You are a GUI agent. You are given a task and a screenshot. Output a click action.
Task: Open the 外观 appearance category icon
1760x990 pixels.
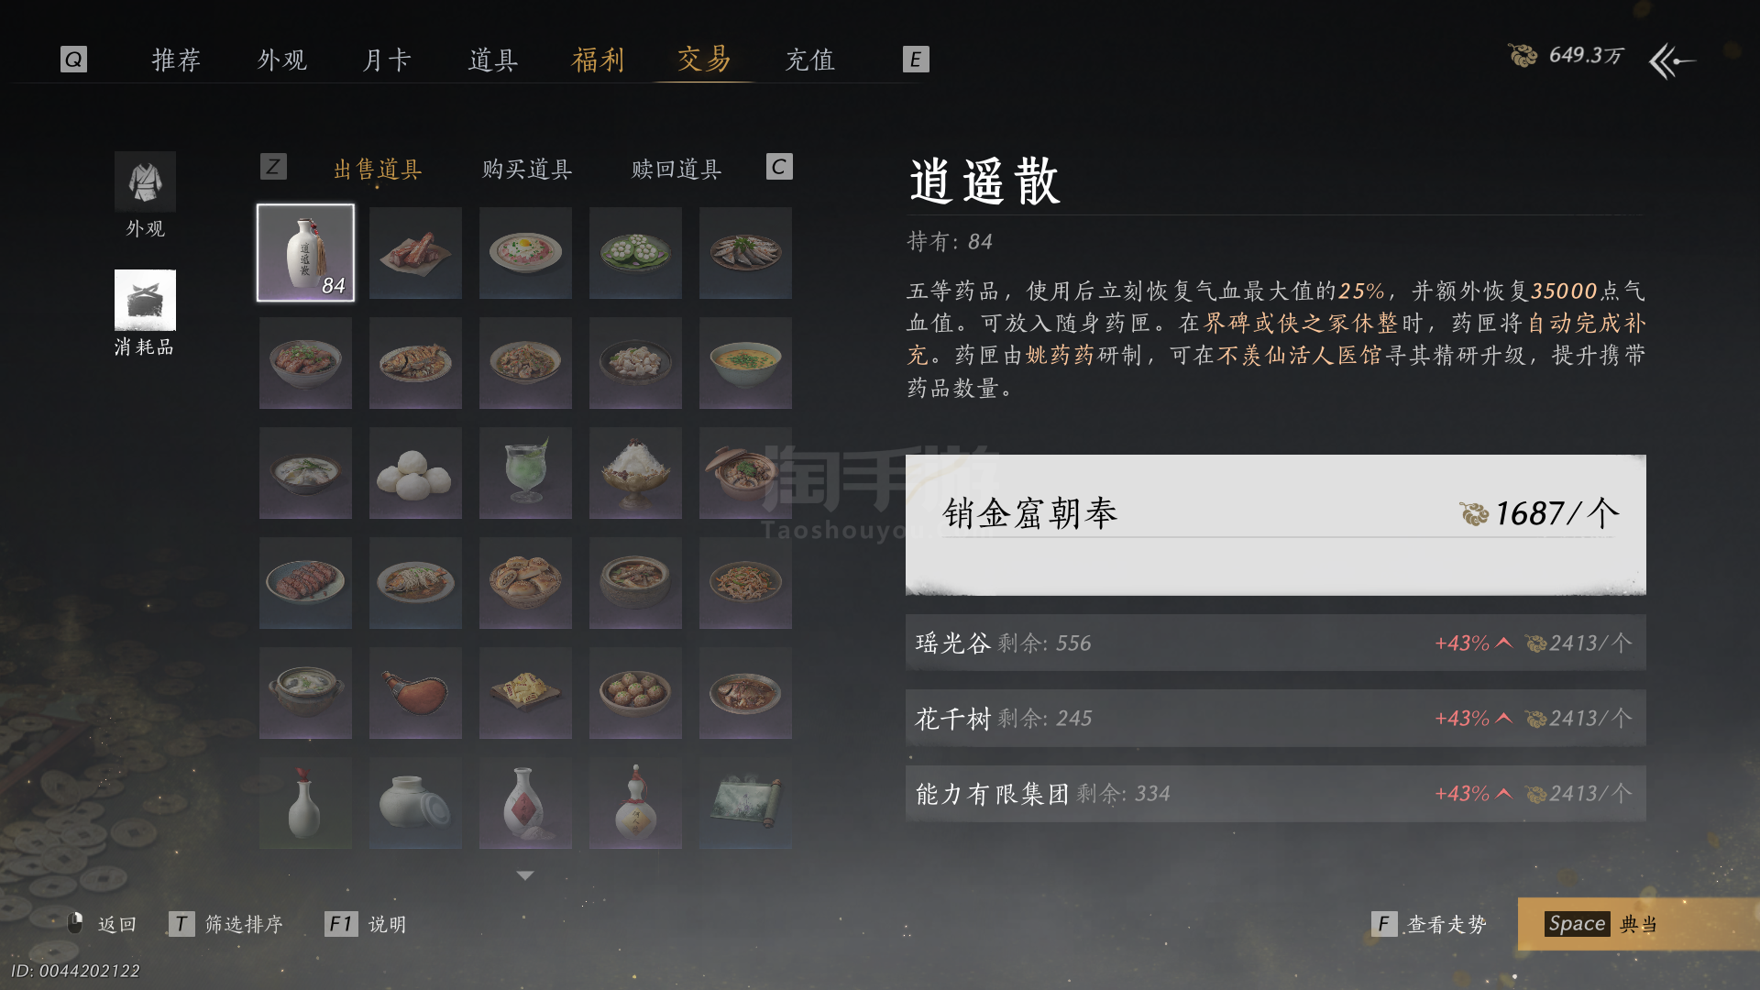pos(145,181)
